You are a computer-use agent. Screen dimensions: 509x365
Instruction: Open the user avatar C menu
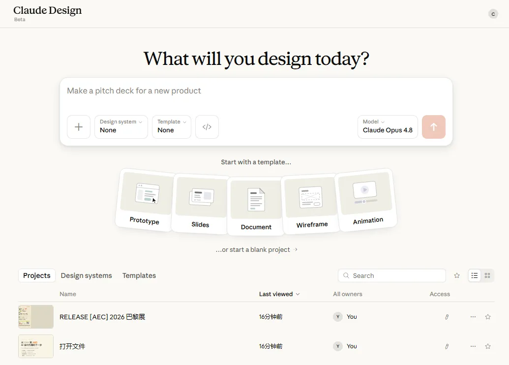pos(493,14)
